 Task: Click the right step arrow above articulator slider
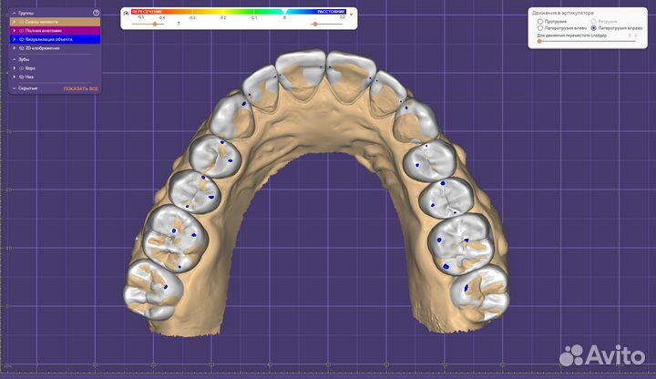point(636,35)
